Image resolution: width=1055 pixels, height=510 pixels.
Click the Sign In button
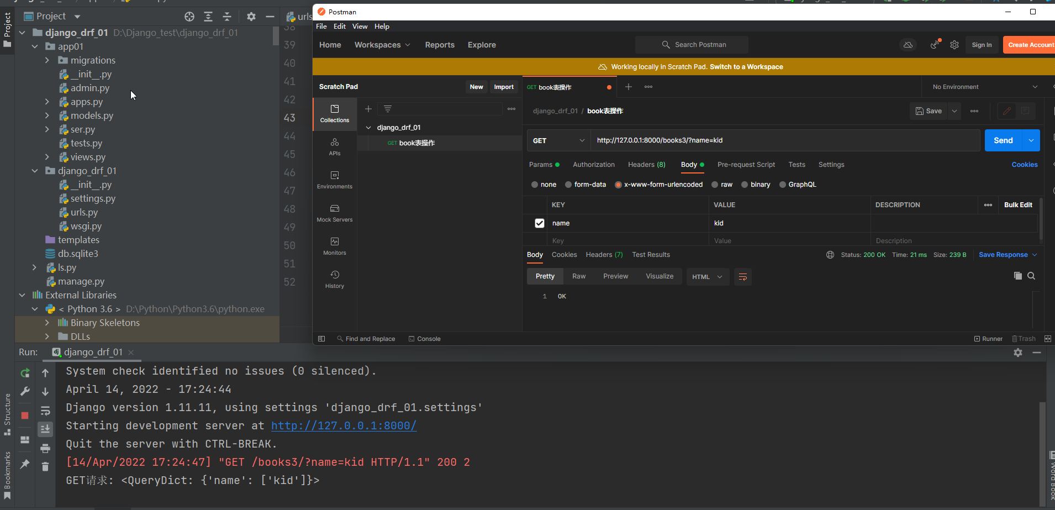[982, 45]
